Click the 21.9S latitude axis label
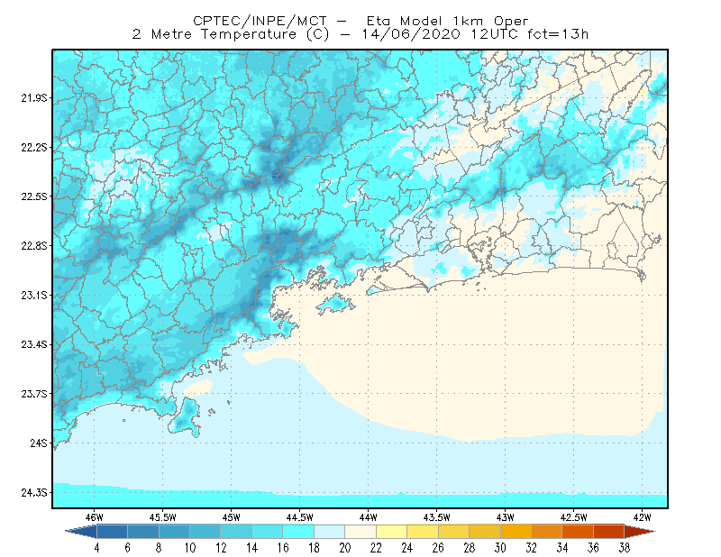Screen dimensions: 721x557 [34, 98]
